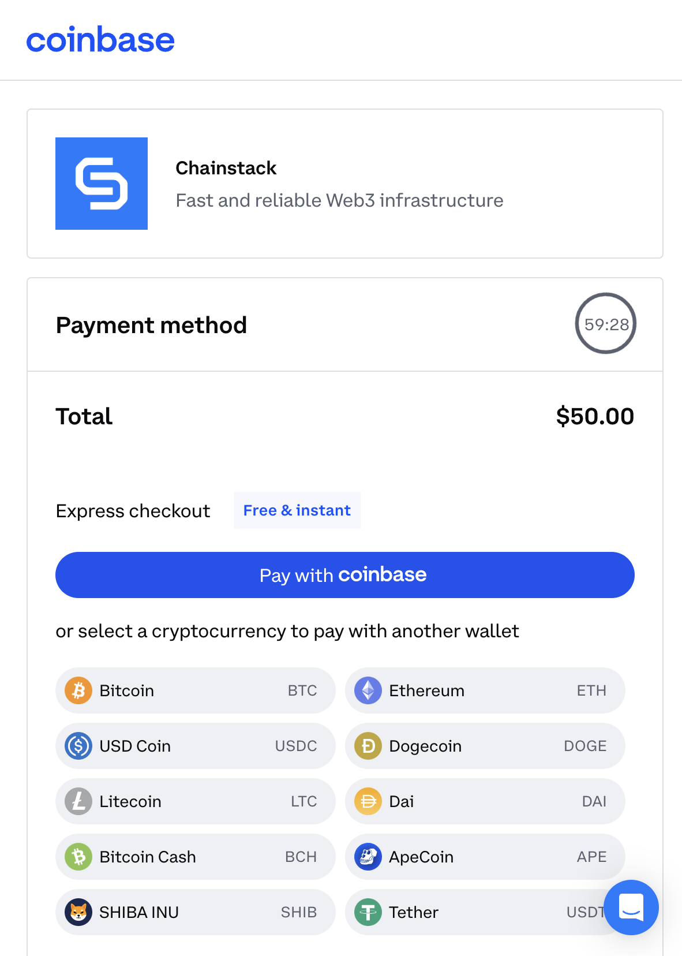682x956 pixels.
Task: Select Bitcoin Cash BCH payment option
Action: [x=196, y=857]
